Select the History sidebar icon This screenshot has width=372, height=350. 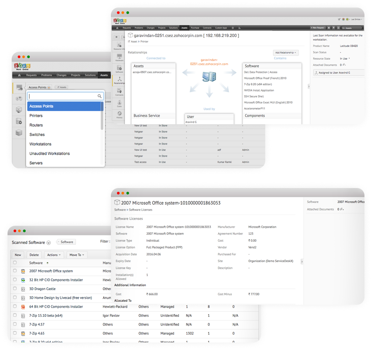click(119, 115)
